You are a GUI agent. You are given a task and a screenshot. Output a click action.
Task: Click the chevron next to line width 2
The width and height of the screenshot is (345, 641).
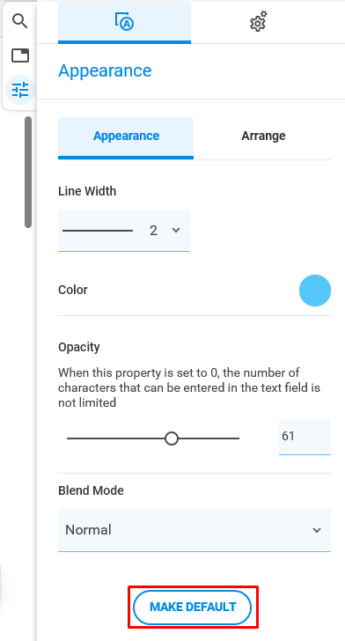176,230
